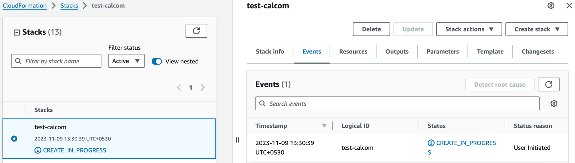This screenshot has width=575, height=163.
Task: Switch to the Parameters tab
Action: click(x=443, y=52)
